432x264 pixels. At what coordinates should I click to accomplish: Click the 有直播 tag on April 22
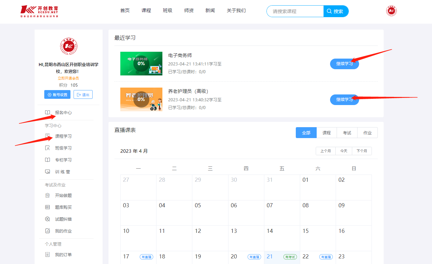coord(326,257)
